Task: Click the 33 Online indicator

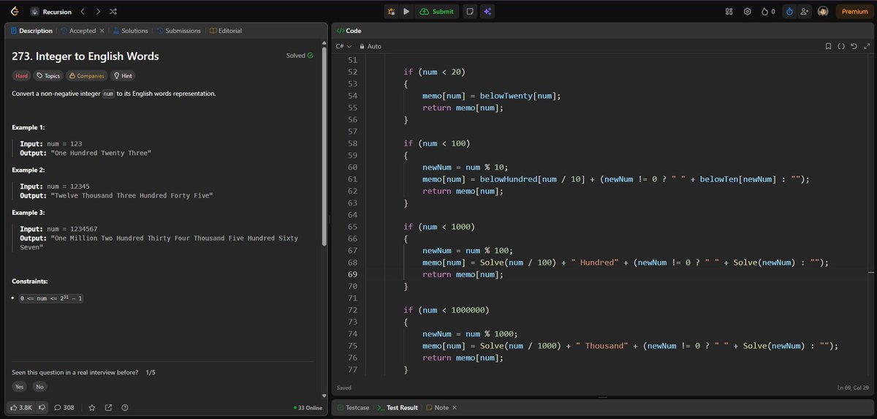Action: [x=308, y=407]
